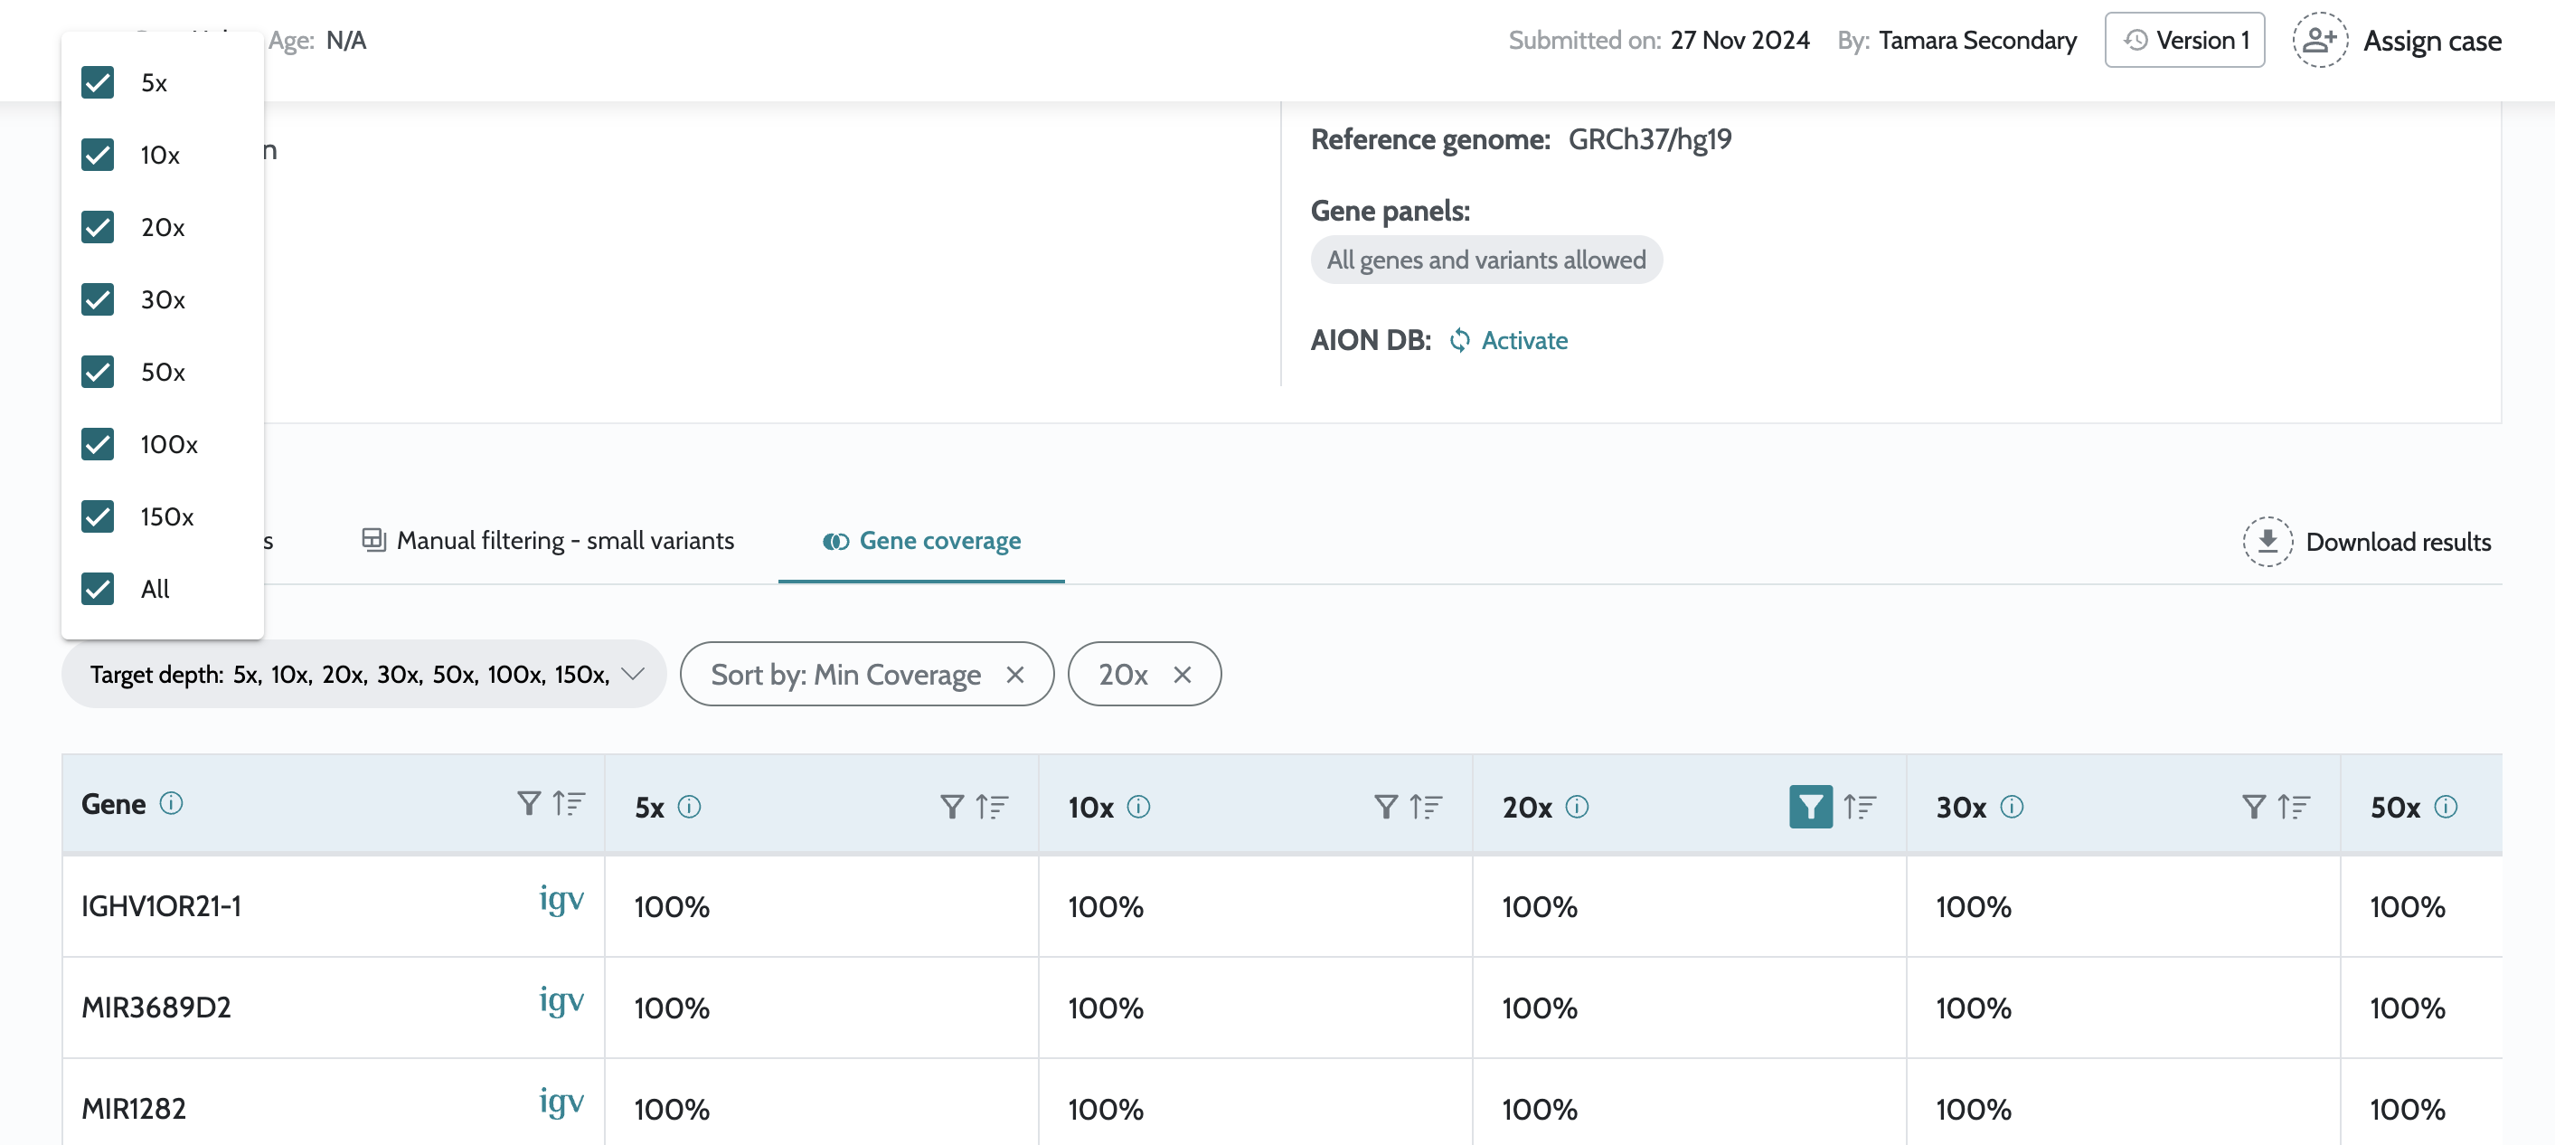The image size is (2555, 1145).
Task: Sort the 30x column with sort icon
Action: tap(2293, 807)
